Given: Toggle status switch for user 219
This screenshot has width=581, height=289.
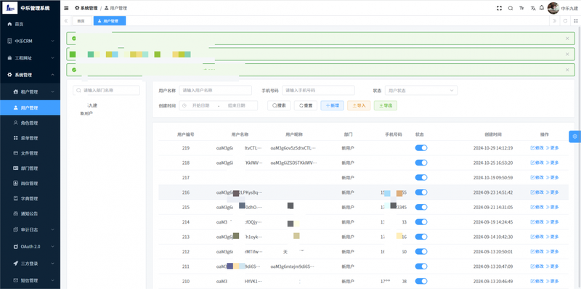Looking at the screenshot, I should (421, 148).
